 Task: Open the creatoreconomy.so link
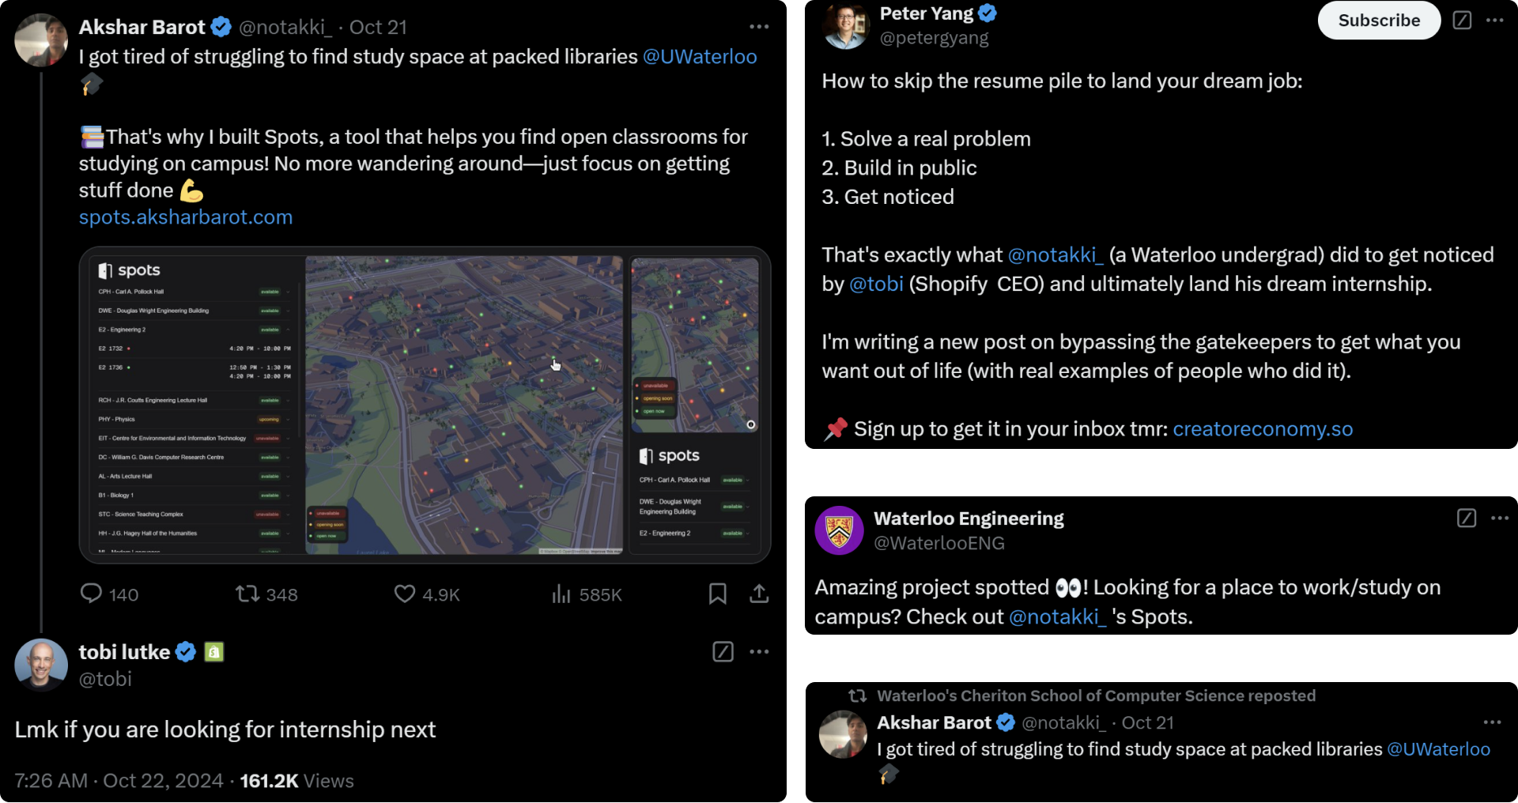click(x=1263, y=429)
